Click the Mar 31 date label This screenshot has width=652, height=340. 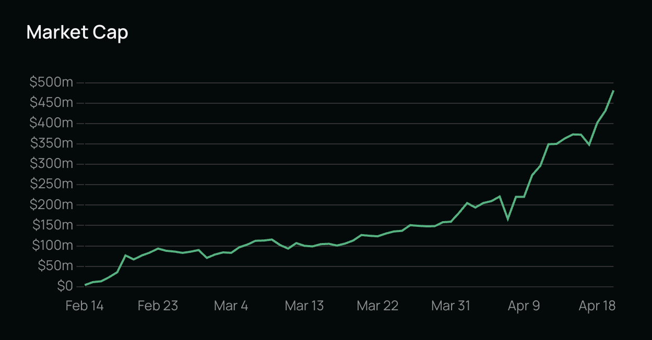(x=451, y=306)
